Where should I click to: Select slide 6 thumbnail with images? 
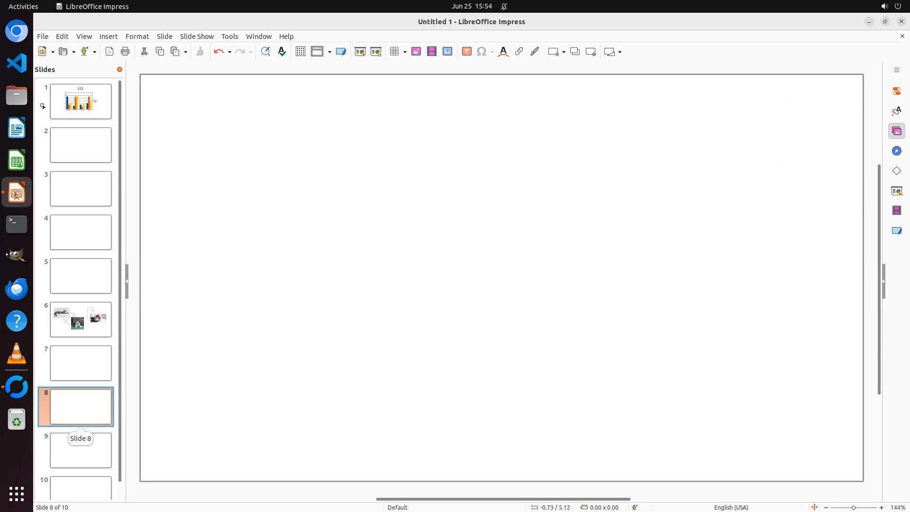tap(81, 320)
